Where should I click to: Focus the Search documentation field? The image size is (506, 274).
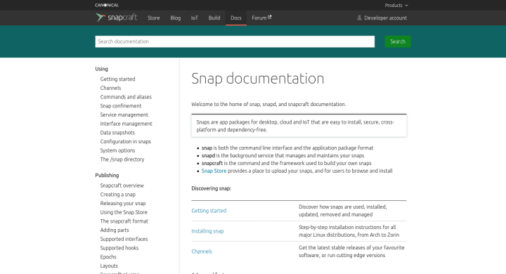pyautogui.click(x=235, y=41)
